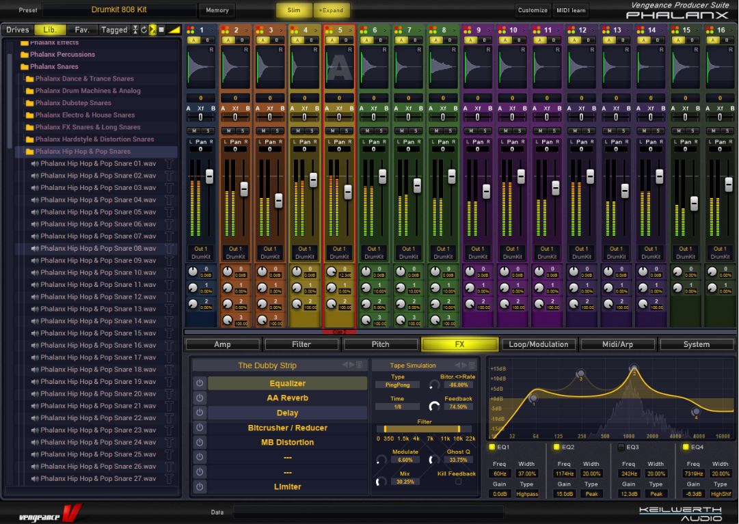
Task: Switch to the Loop/Modulation tab
Action: 538,344
